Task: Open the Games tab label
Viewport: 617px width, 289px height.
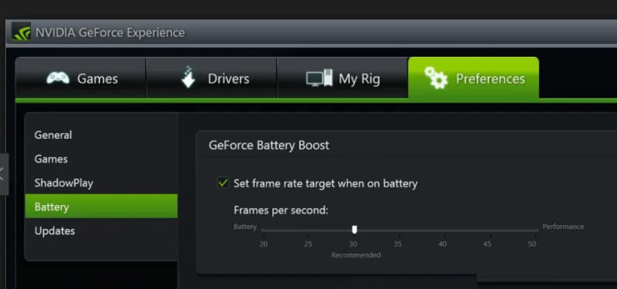Action: pyautogui.click(x=98, y=79)
